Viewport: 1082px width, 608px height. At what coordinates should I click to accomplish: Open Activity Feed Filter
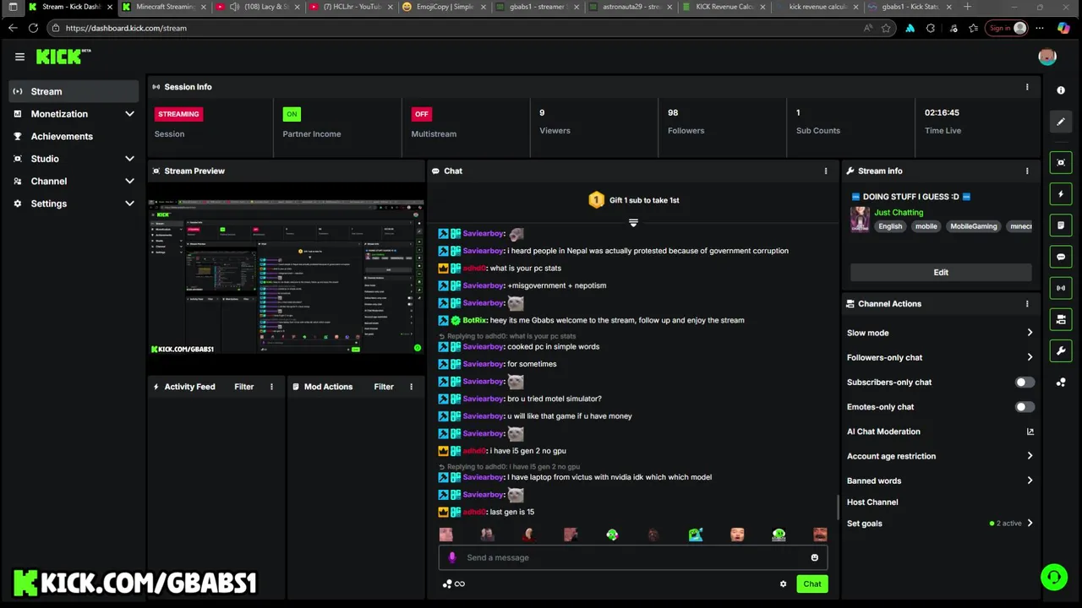click(x=243, y=387)
